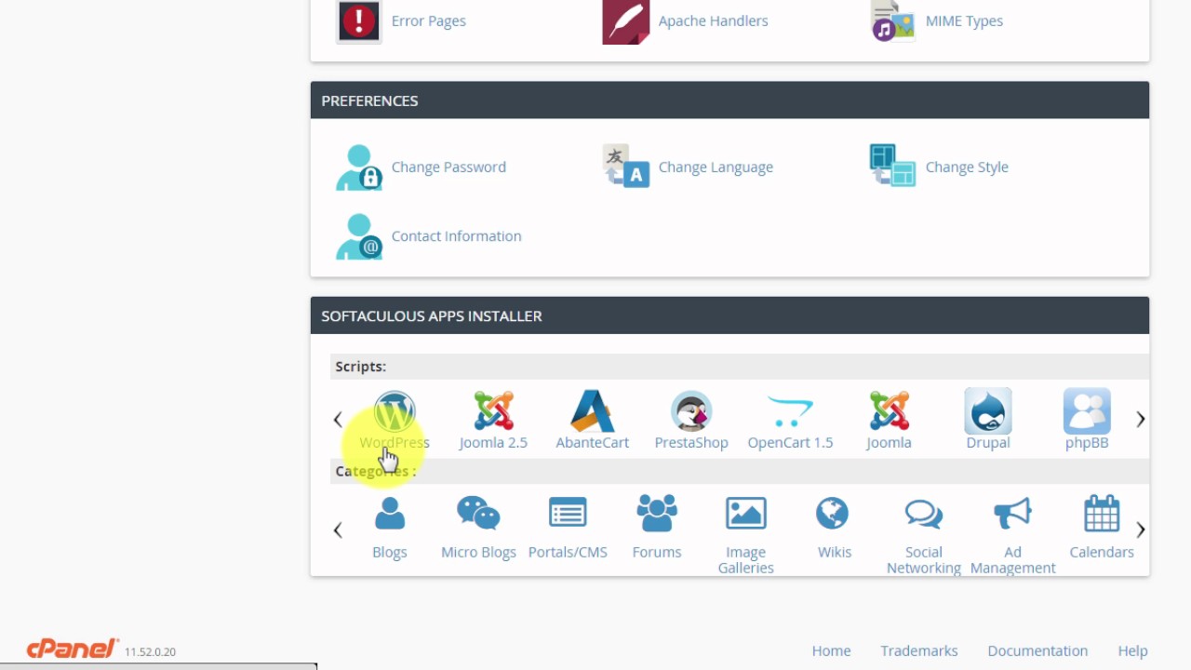Open the WordPress script installer icon
The width and height of the screenshot is (1191, 670).
pyautogui.click(x=395, y=411)
